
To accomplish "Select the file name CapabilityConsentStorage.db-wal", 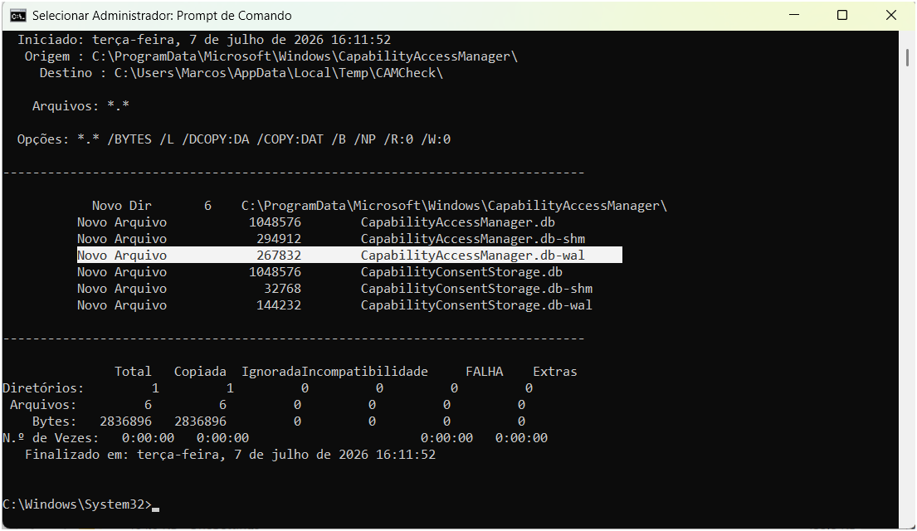I will click(x=476, y=305).
